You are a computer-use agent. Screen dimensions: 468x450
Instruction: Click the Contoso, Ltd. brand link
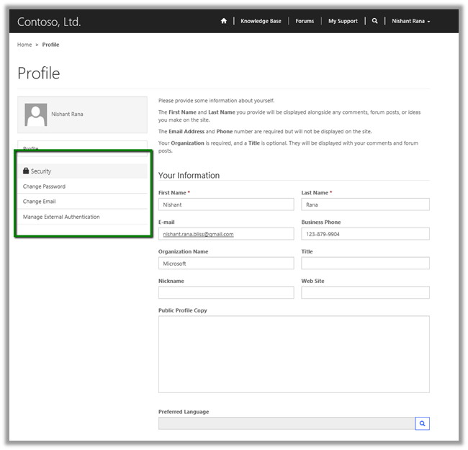point(49,22)
